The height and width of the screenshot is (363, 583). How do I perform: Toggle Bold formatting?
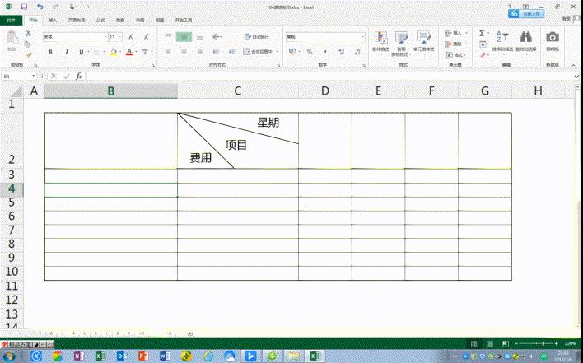click(x=50, y=52)
